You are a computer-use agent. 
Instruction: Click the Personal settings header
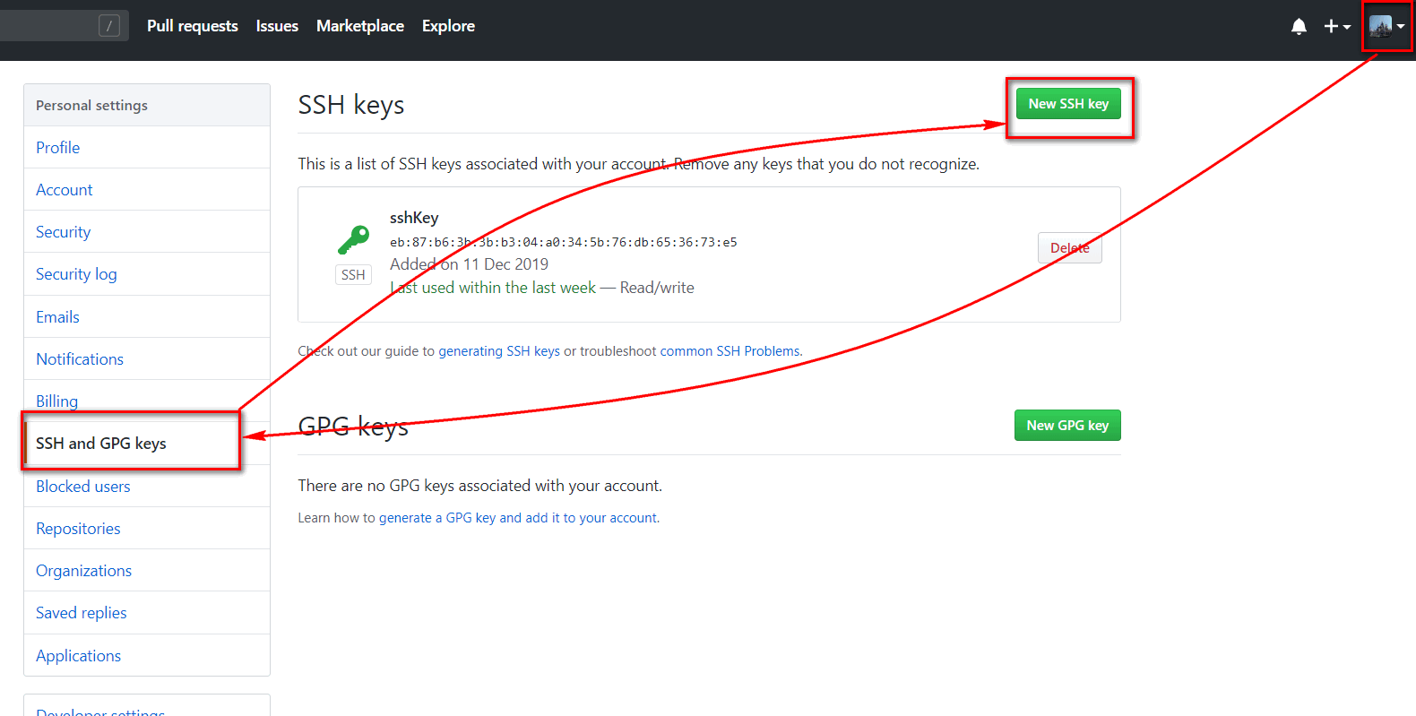pos(147,106)
